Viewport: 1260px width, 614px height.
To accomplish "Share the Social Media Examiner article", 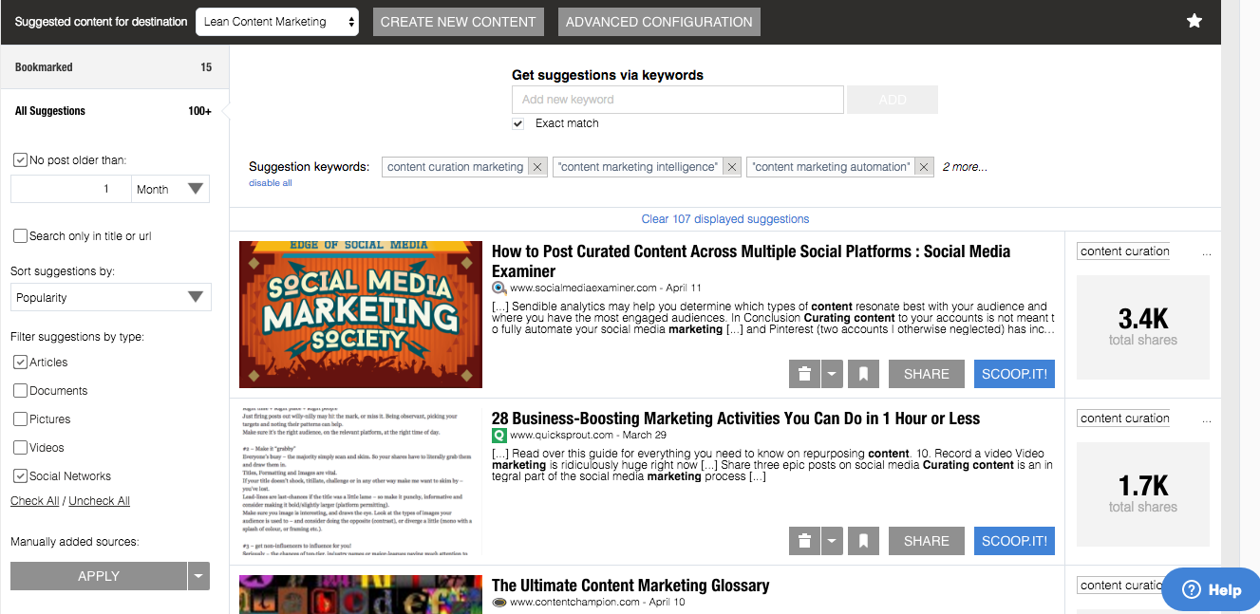I will point(927,374).
